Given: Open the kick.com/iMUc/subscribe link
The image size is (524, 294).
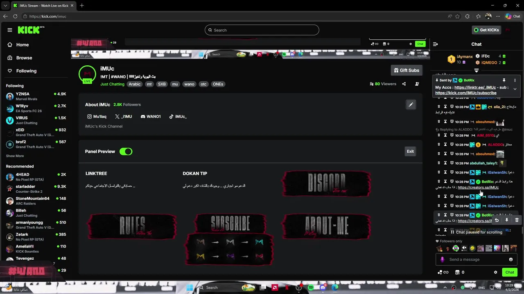Looking at the screenshot, I should tap(465, 93).
